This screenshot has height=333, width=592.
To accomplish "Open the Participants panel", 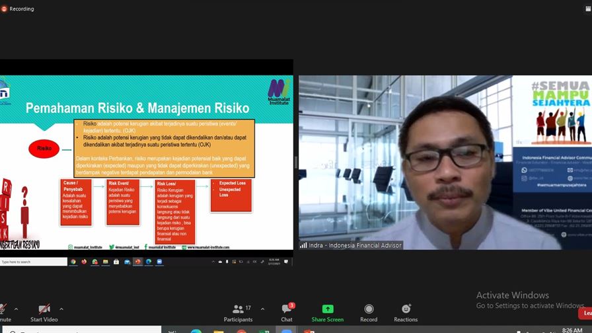I will click(x=238, y=312).
